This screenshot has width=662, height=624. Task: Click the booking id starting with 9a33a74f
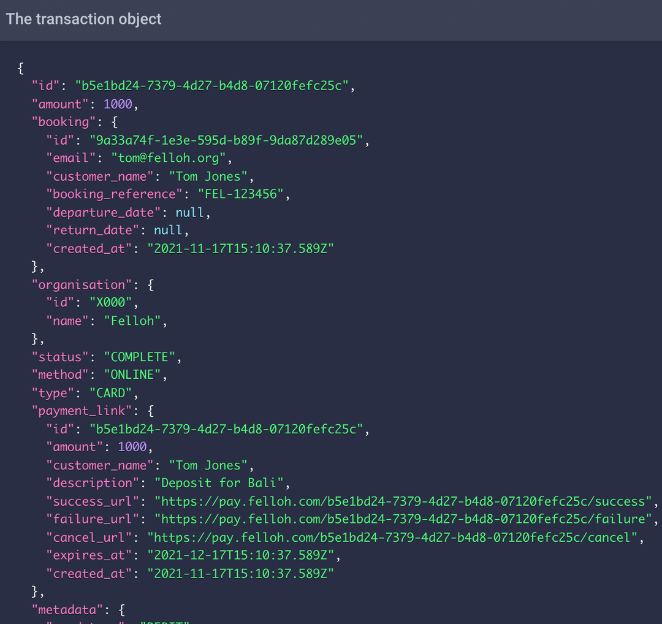click(x=228, y=140)
